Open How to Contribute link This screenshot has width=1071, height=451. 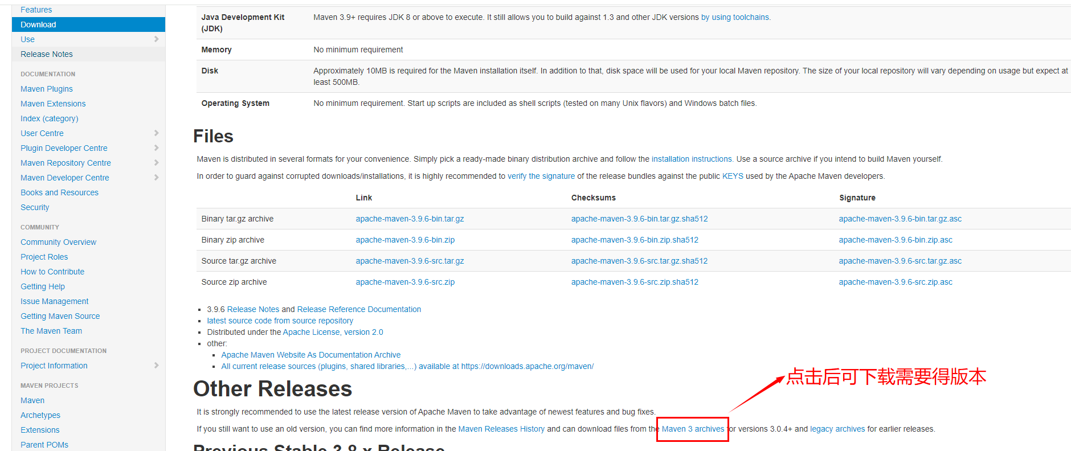tap(52, 272)
